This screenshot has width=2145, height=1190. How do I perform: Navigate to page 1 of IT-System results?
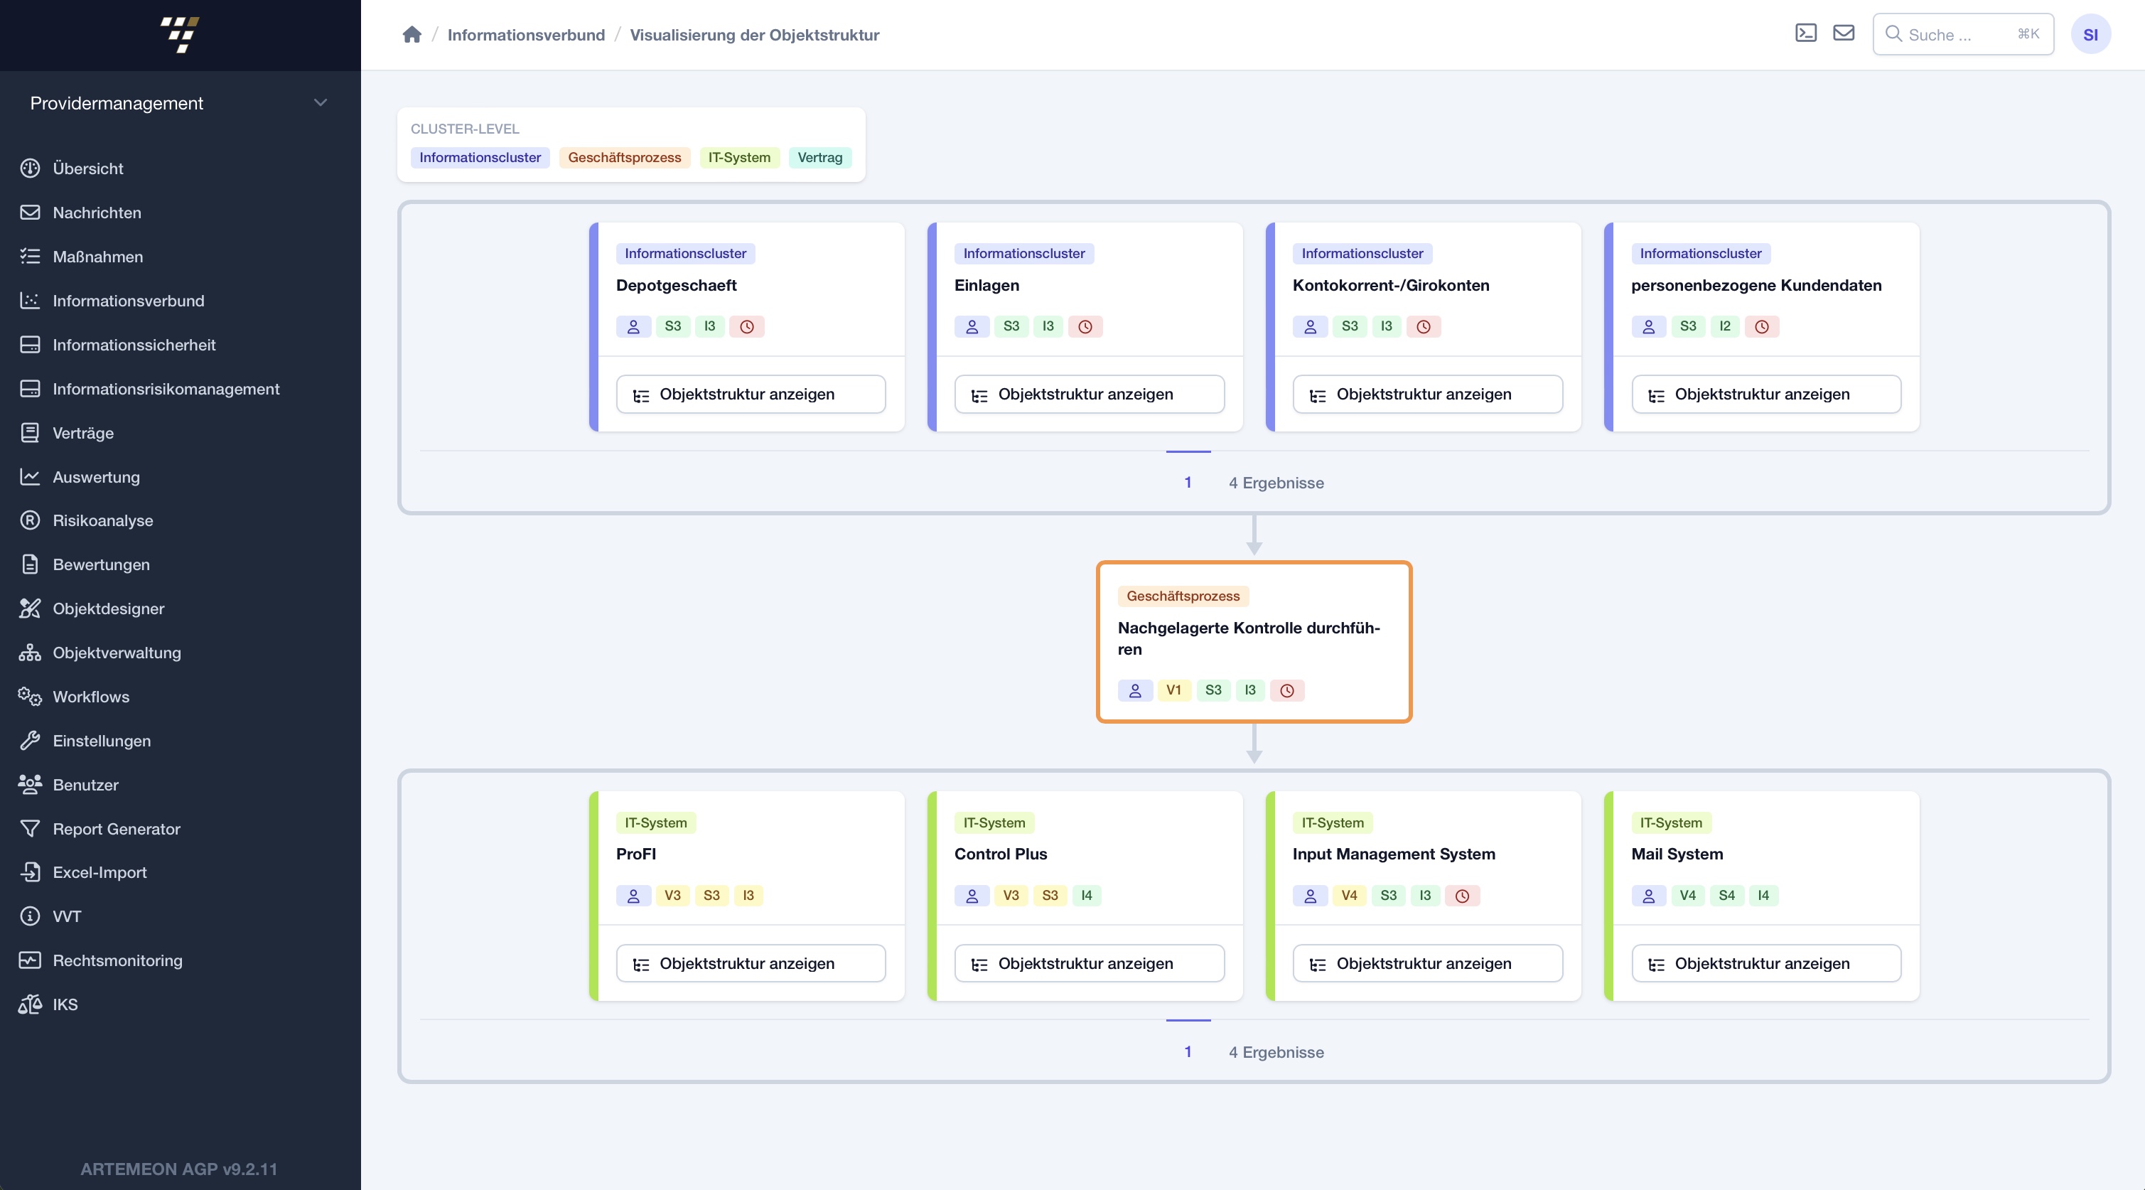pos(1187,1051)
